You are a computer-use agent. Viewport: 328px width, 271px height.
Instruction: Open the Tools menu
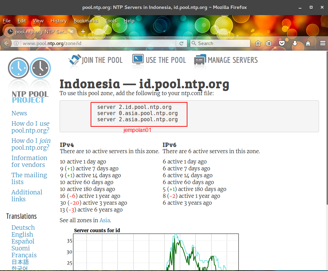[111, 21]
